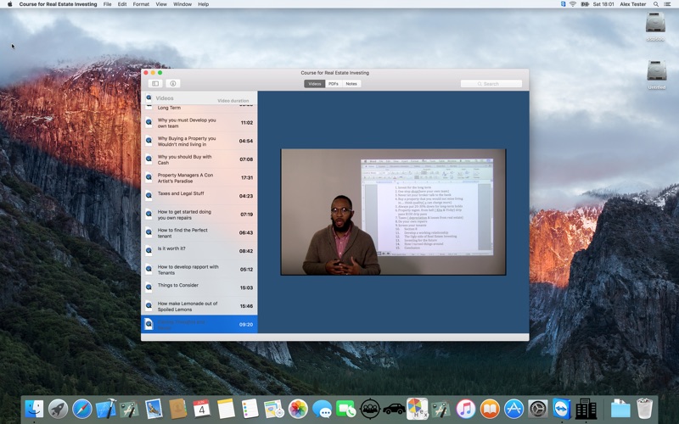The width and height of the screenshot is (679, 424).
Task: Switch to the Notes tab
Action: [x=351, y=84]
